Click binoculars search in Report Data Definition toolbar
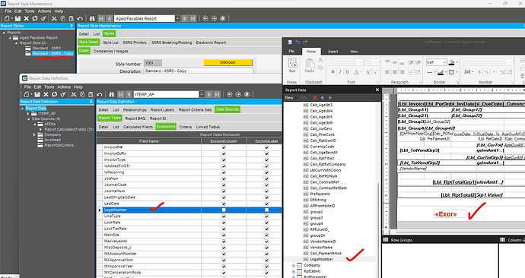Screen dimensions: 525x278 [112, 94]
